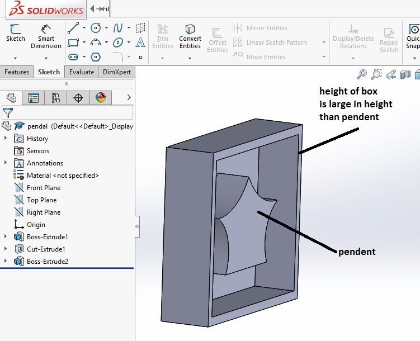This screenshot has height=341, width=420.
Task: Open Linear Sketch Pattern dropdown arrow
Action: (x=324, y=42)
